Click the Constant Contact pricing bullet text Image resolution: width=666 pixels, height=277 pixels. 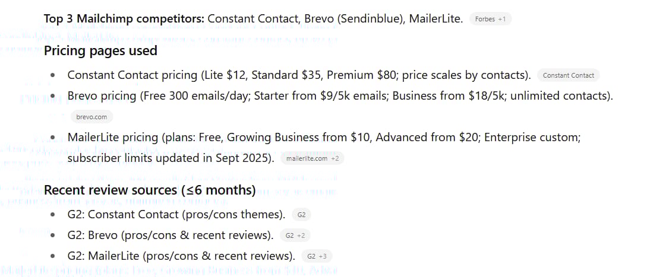[x=299, y=75]
